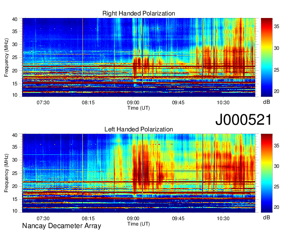The height and width of the screenshot is (231, 284).
Task: Click the 20 value on the bottom colorbar
Action: pyautogui.click(x=276, y=207)
